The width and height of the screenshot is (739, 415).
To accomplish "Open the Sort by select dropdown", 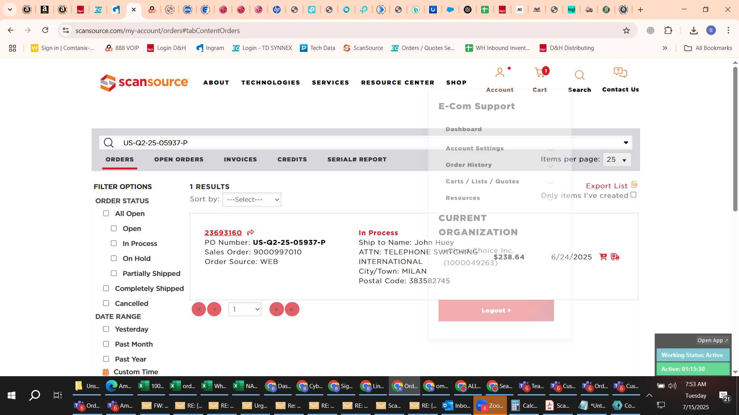I will click(x=252, y=199).
